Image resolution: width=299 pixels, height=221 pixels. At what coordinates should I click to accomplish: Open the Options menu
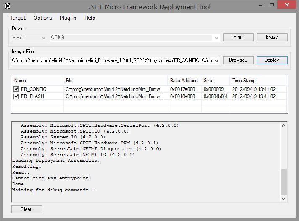point(43,18)
